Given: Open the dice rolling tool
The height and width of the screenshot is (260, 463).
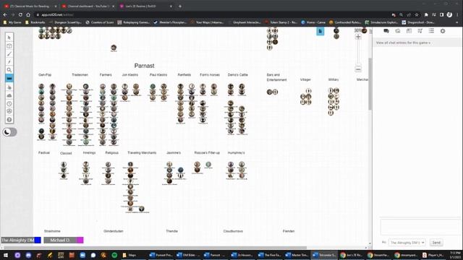Looking at the screenshot, I should tap(9, 111).
